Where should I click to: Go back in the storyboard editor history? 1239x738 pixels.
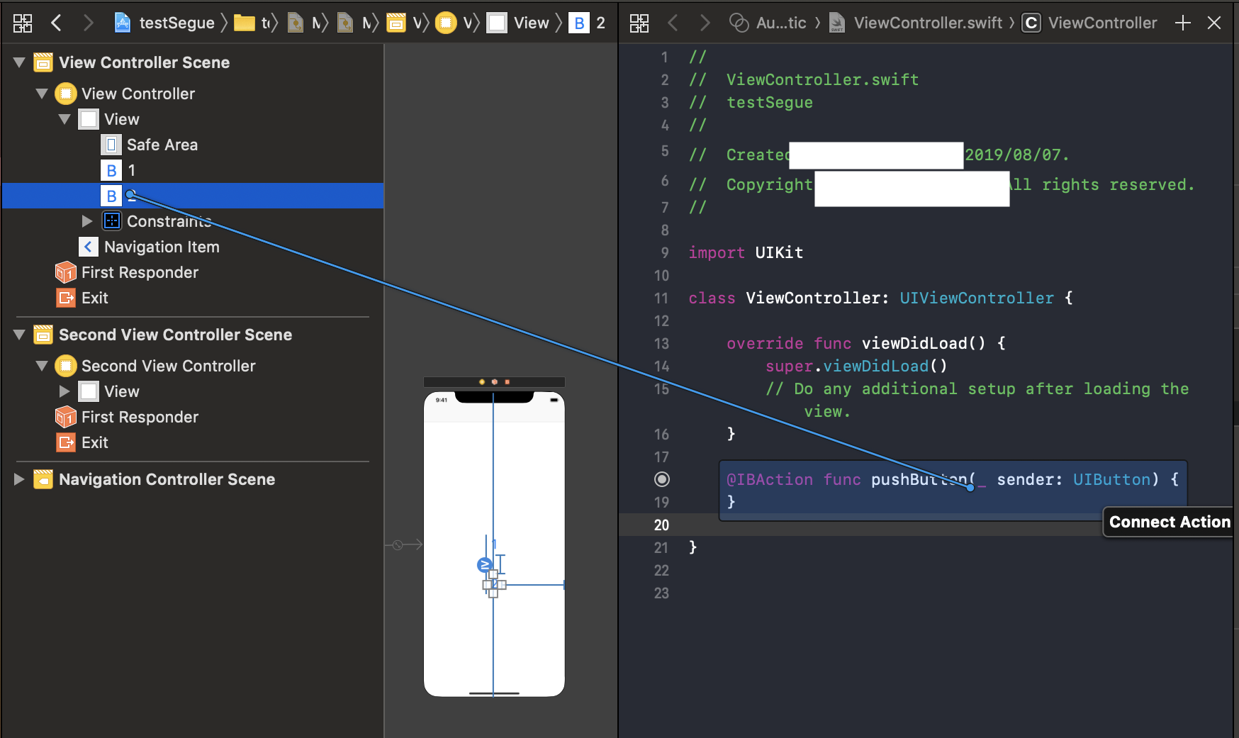click(57, 23)
